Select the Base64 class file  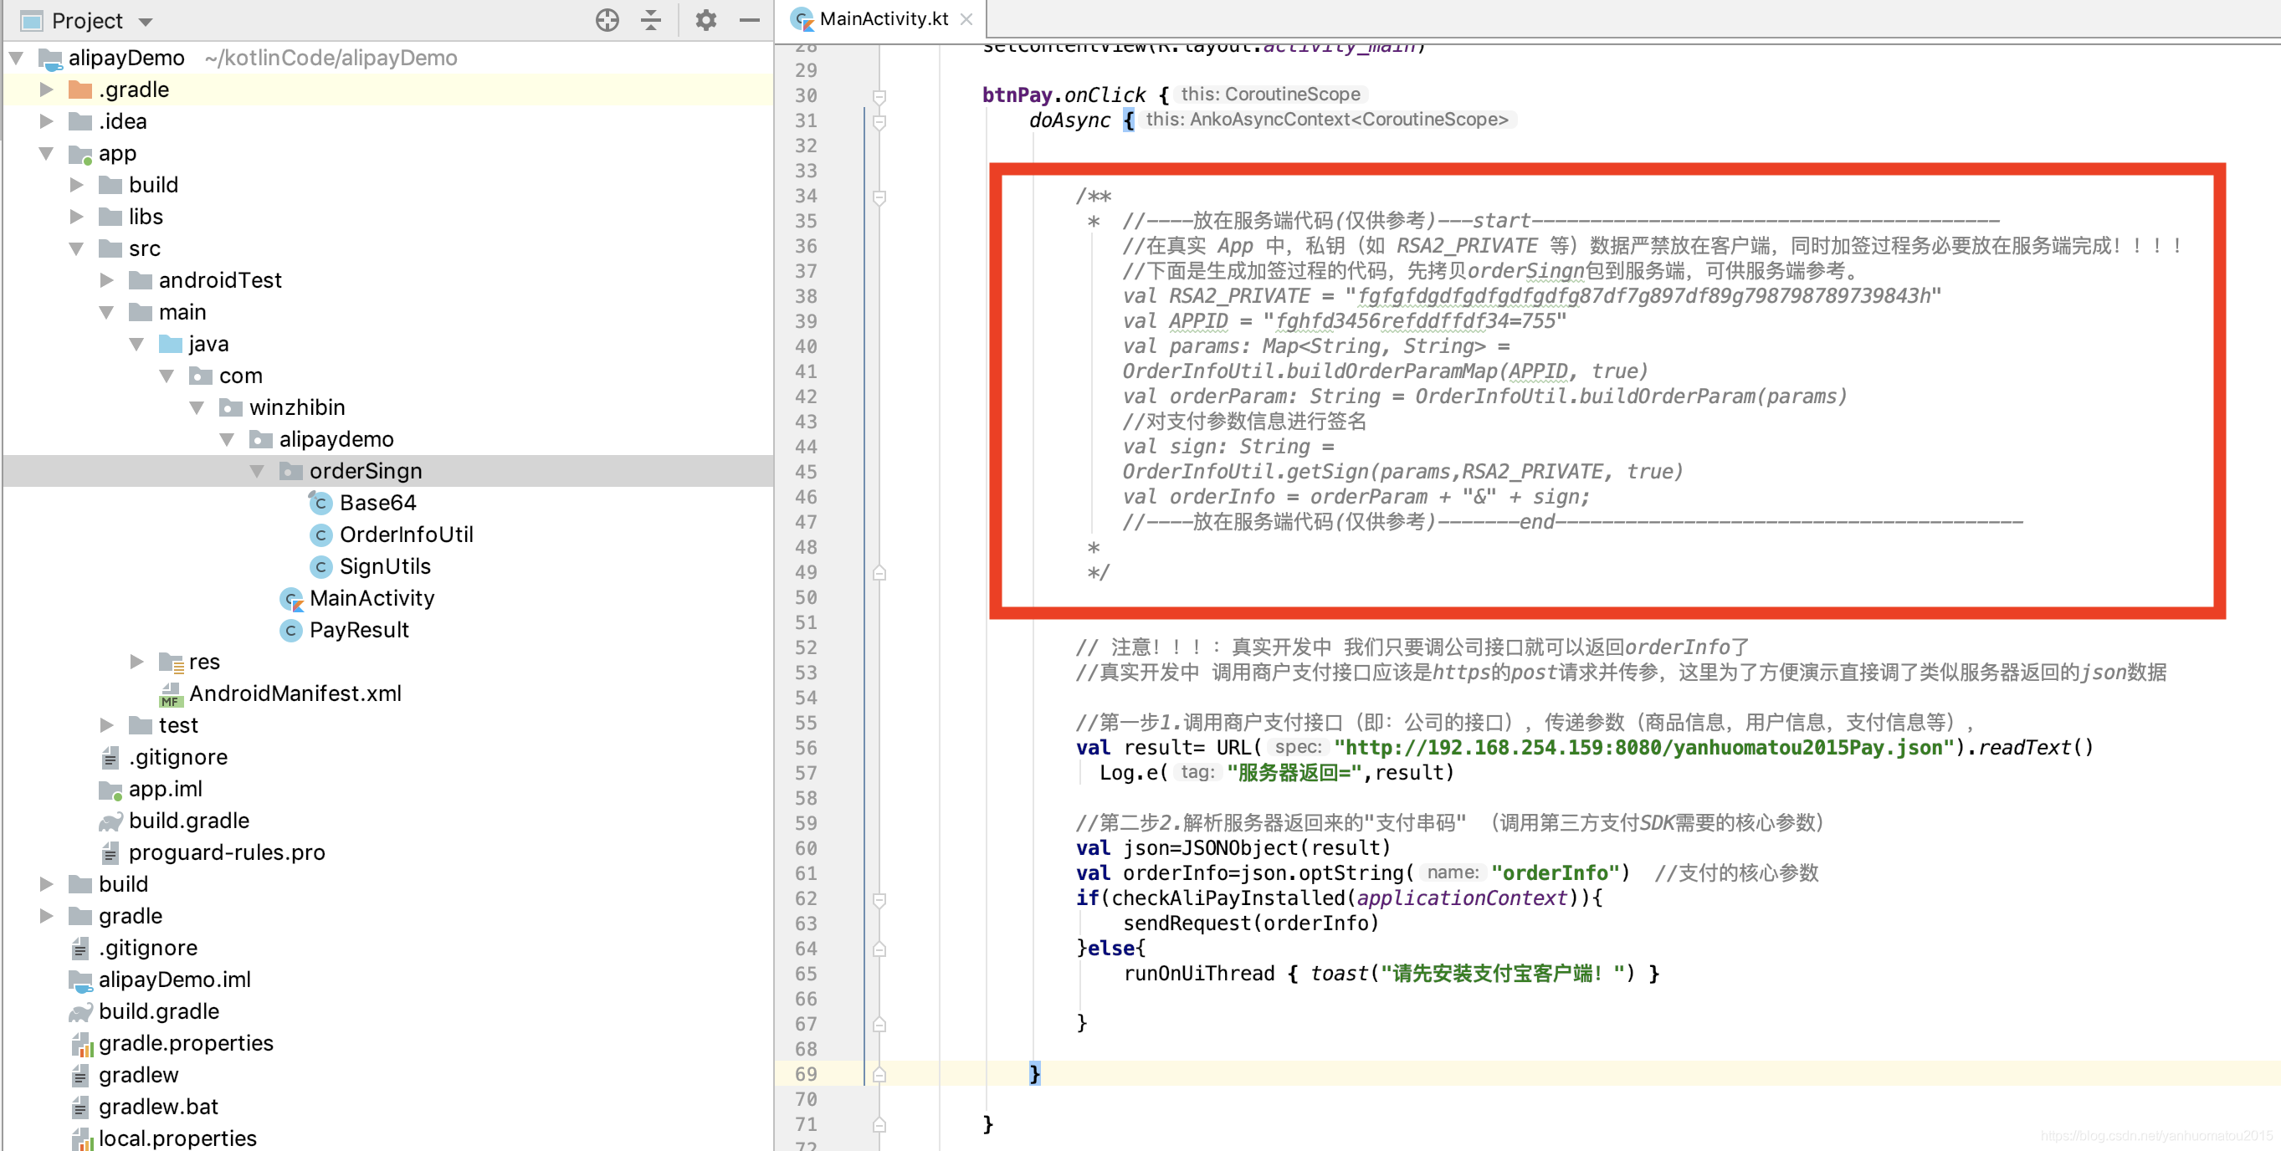point(377,503)
